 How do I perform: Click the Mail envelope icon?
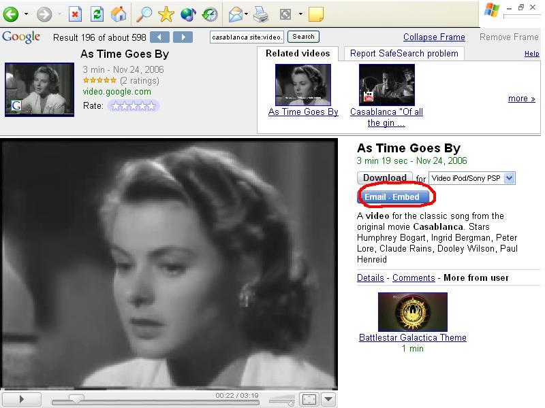tap(236, 14)
